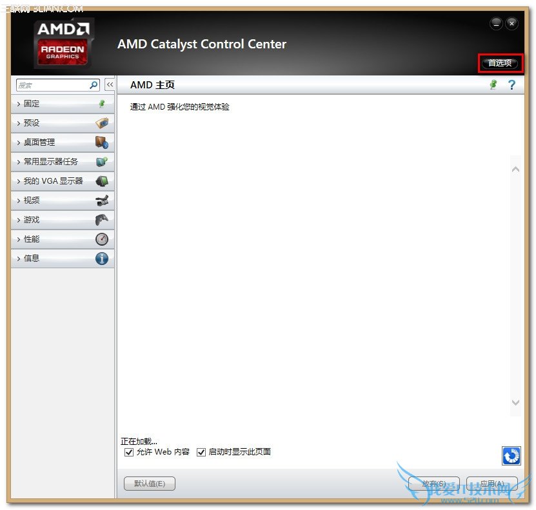The width and height of the screenshot is (536, 510).
Task: Open the 性能 (Performance) gauge icon
Action: pos(101,239)
